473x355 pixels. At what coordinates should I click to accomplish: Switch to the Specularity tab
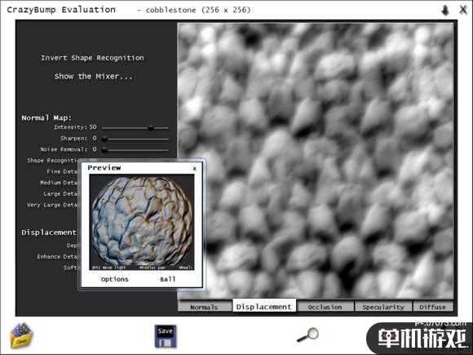pos(383,307)
